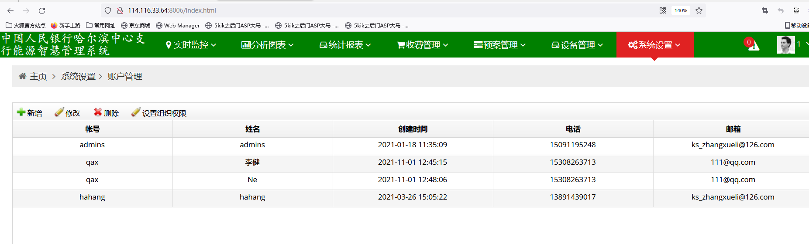
Task: Click the pencil 修改 edit icon
Action: (x=59, y=112)
